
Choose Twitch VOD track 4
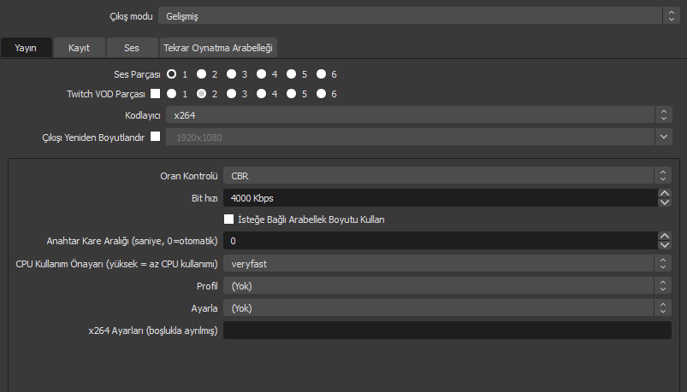coord(261,94)
